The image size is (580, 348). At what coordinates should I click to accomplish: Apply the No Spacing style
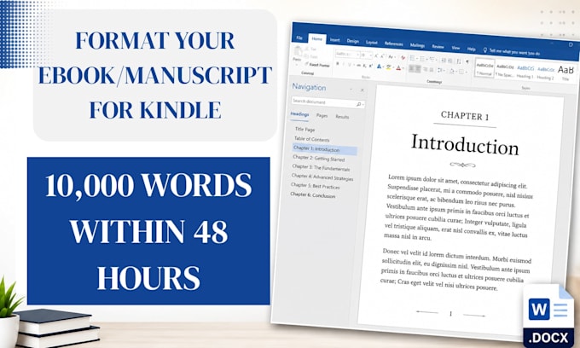click(x=505, y=71)
